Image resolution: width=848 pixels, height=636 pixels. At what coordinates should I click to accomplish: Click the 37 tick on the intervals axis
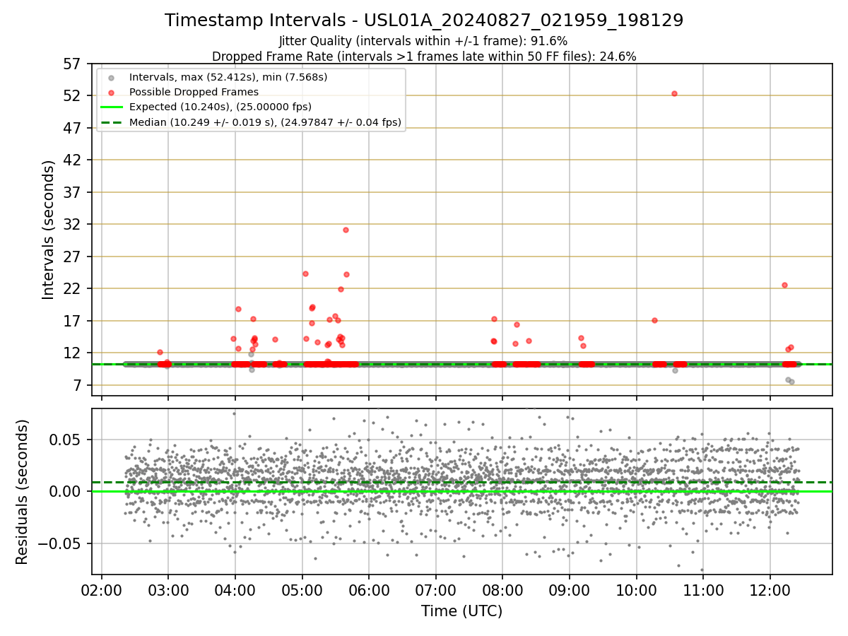click(x=72, y=192)
